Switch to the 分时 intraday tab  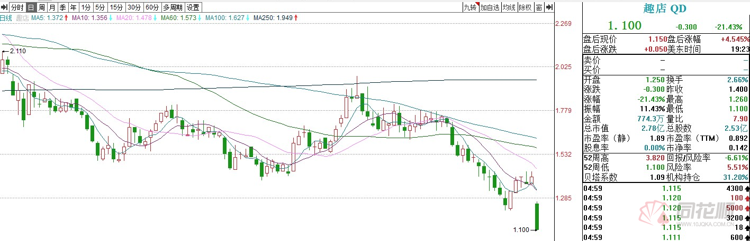(x=17, y=7)
